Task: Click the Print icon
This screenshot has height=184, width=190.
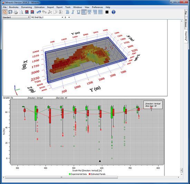Action: tap(16, 12)
